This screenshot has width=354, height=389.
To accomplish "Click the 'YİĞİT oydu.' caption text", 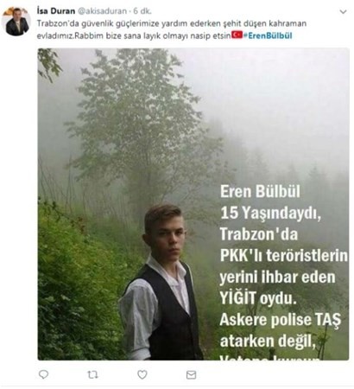I will pos(258,298).
